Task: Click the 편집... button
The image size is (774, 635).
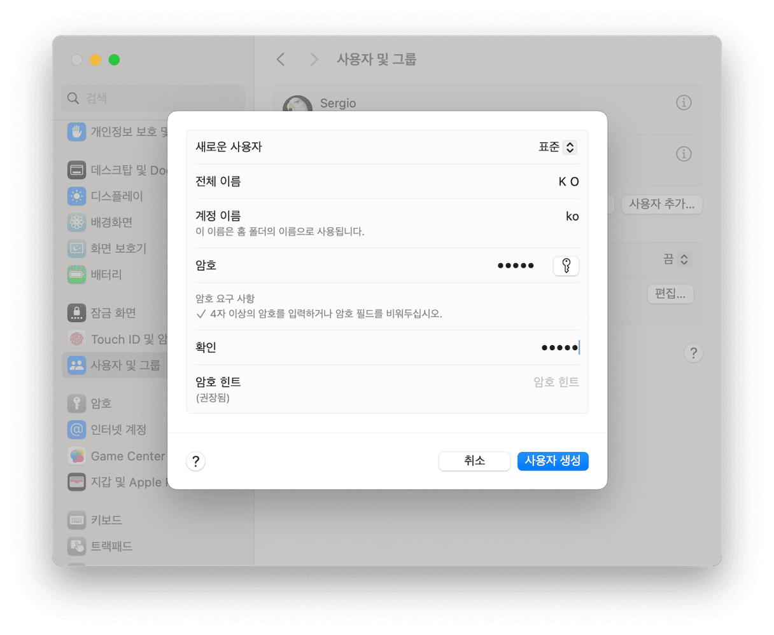Action: 670,294
